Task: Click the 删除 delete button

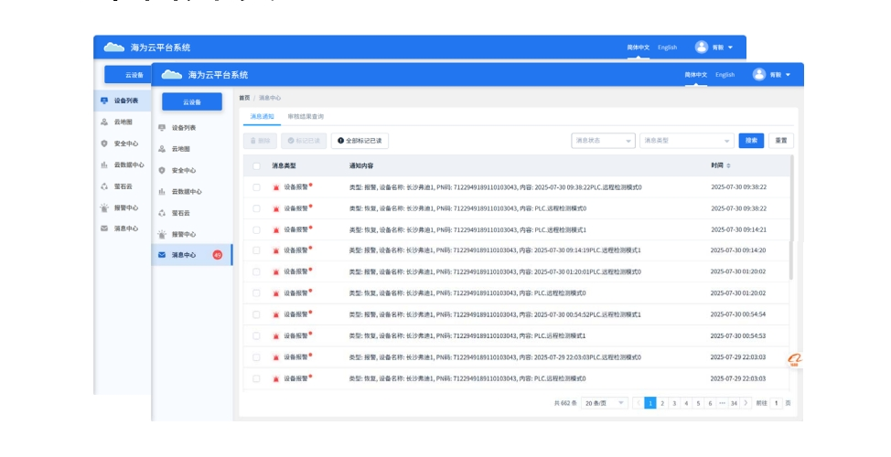Action: tap(260, 141)
